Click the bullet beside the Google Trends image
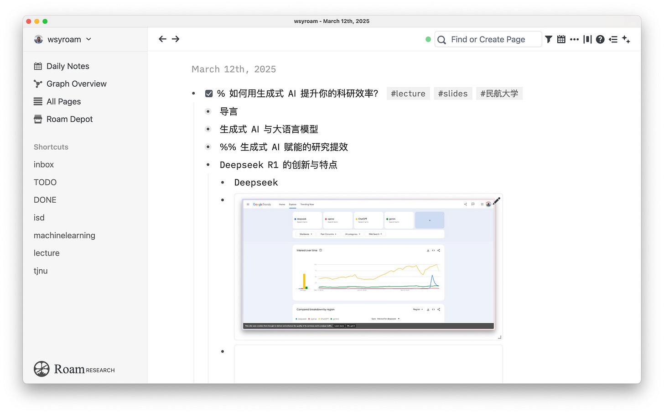This screenshot has height=414, width=664. 223,200
